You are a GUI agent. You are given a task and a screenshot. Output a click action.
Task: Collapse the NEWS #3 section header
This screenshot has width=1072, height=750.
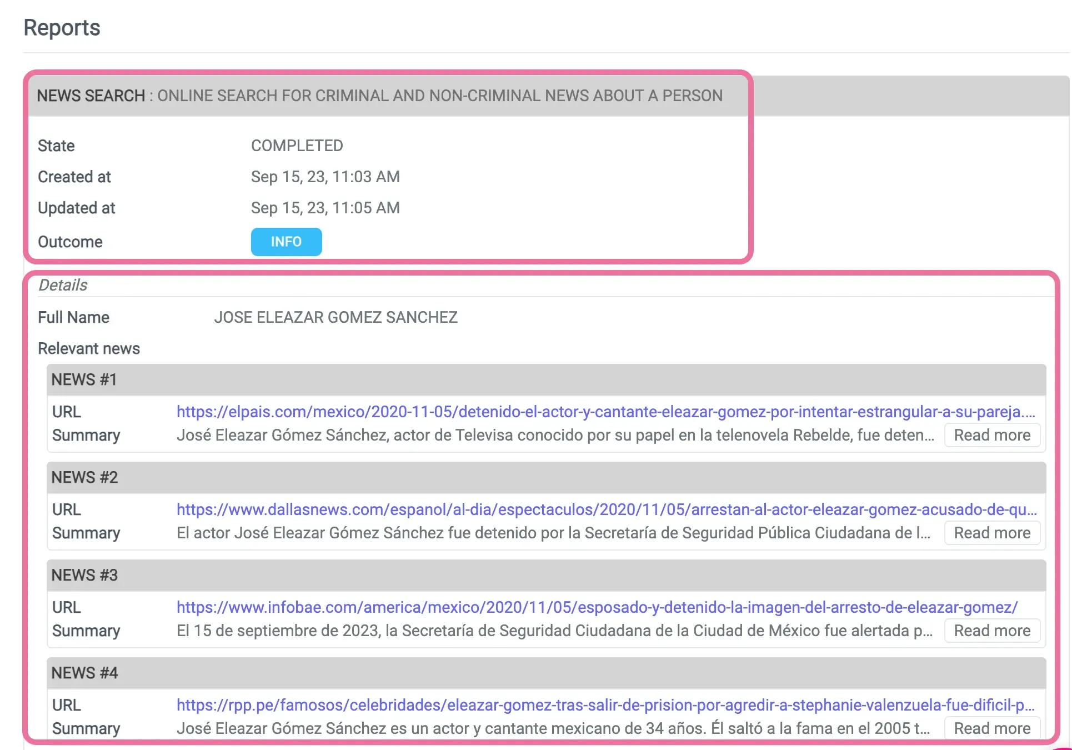pos(84,575)
